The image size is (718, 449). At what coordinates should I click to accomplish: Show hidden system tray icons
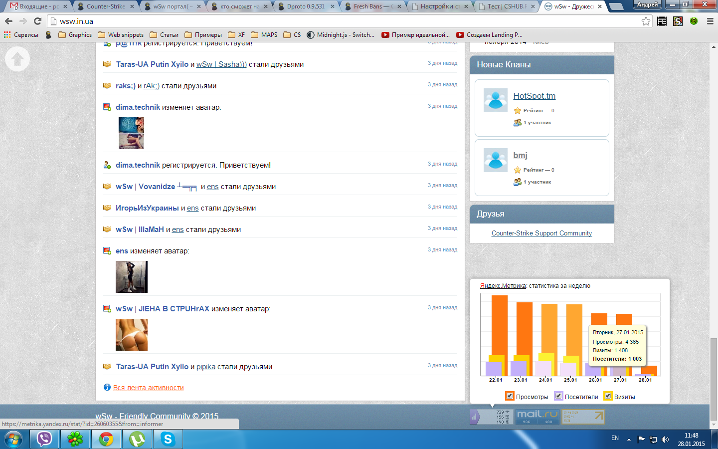coord(629,440)
